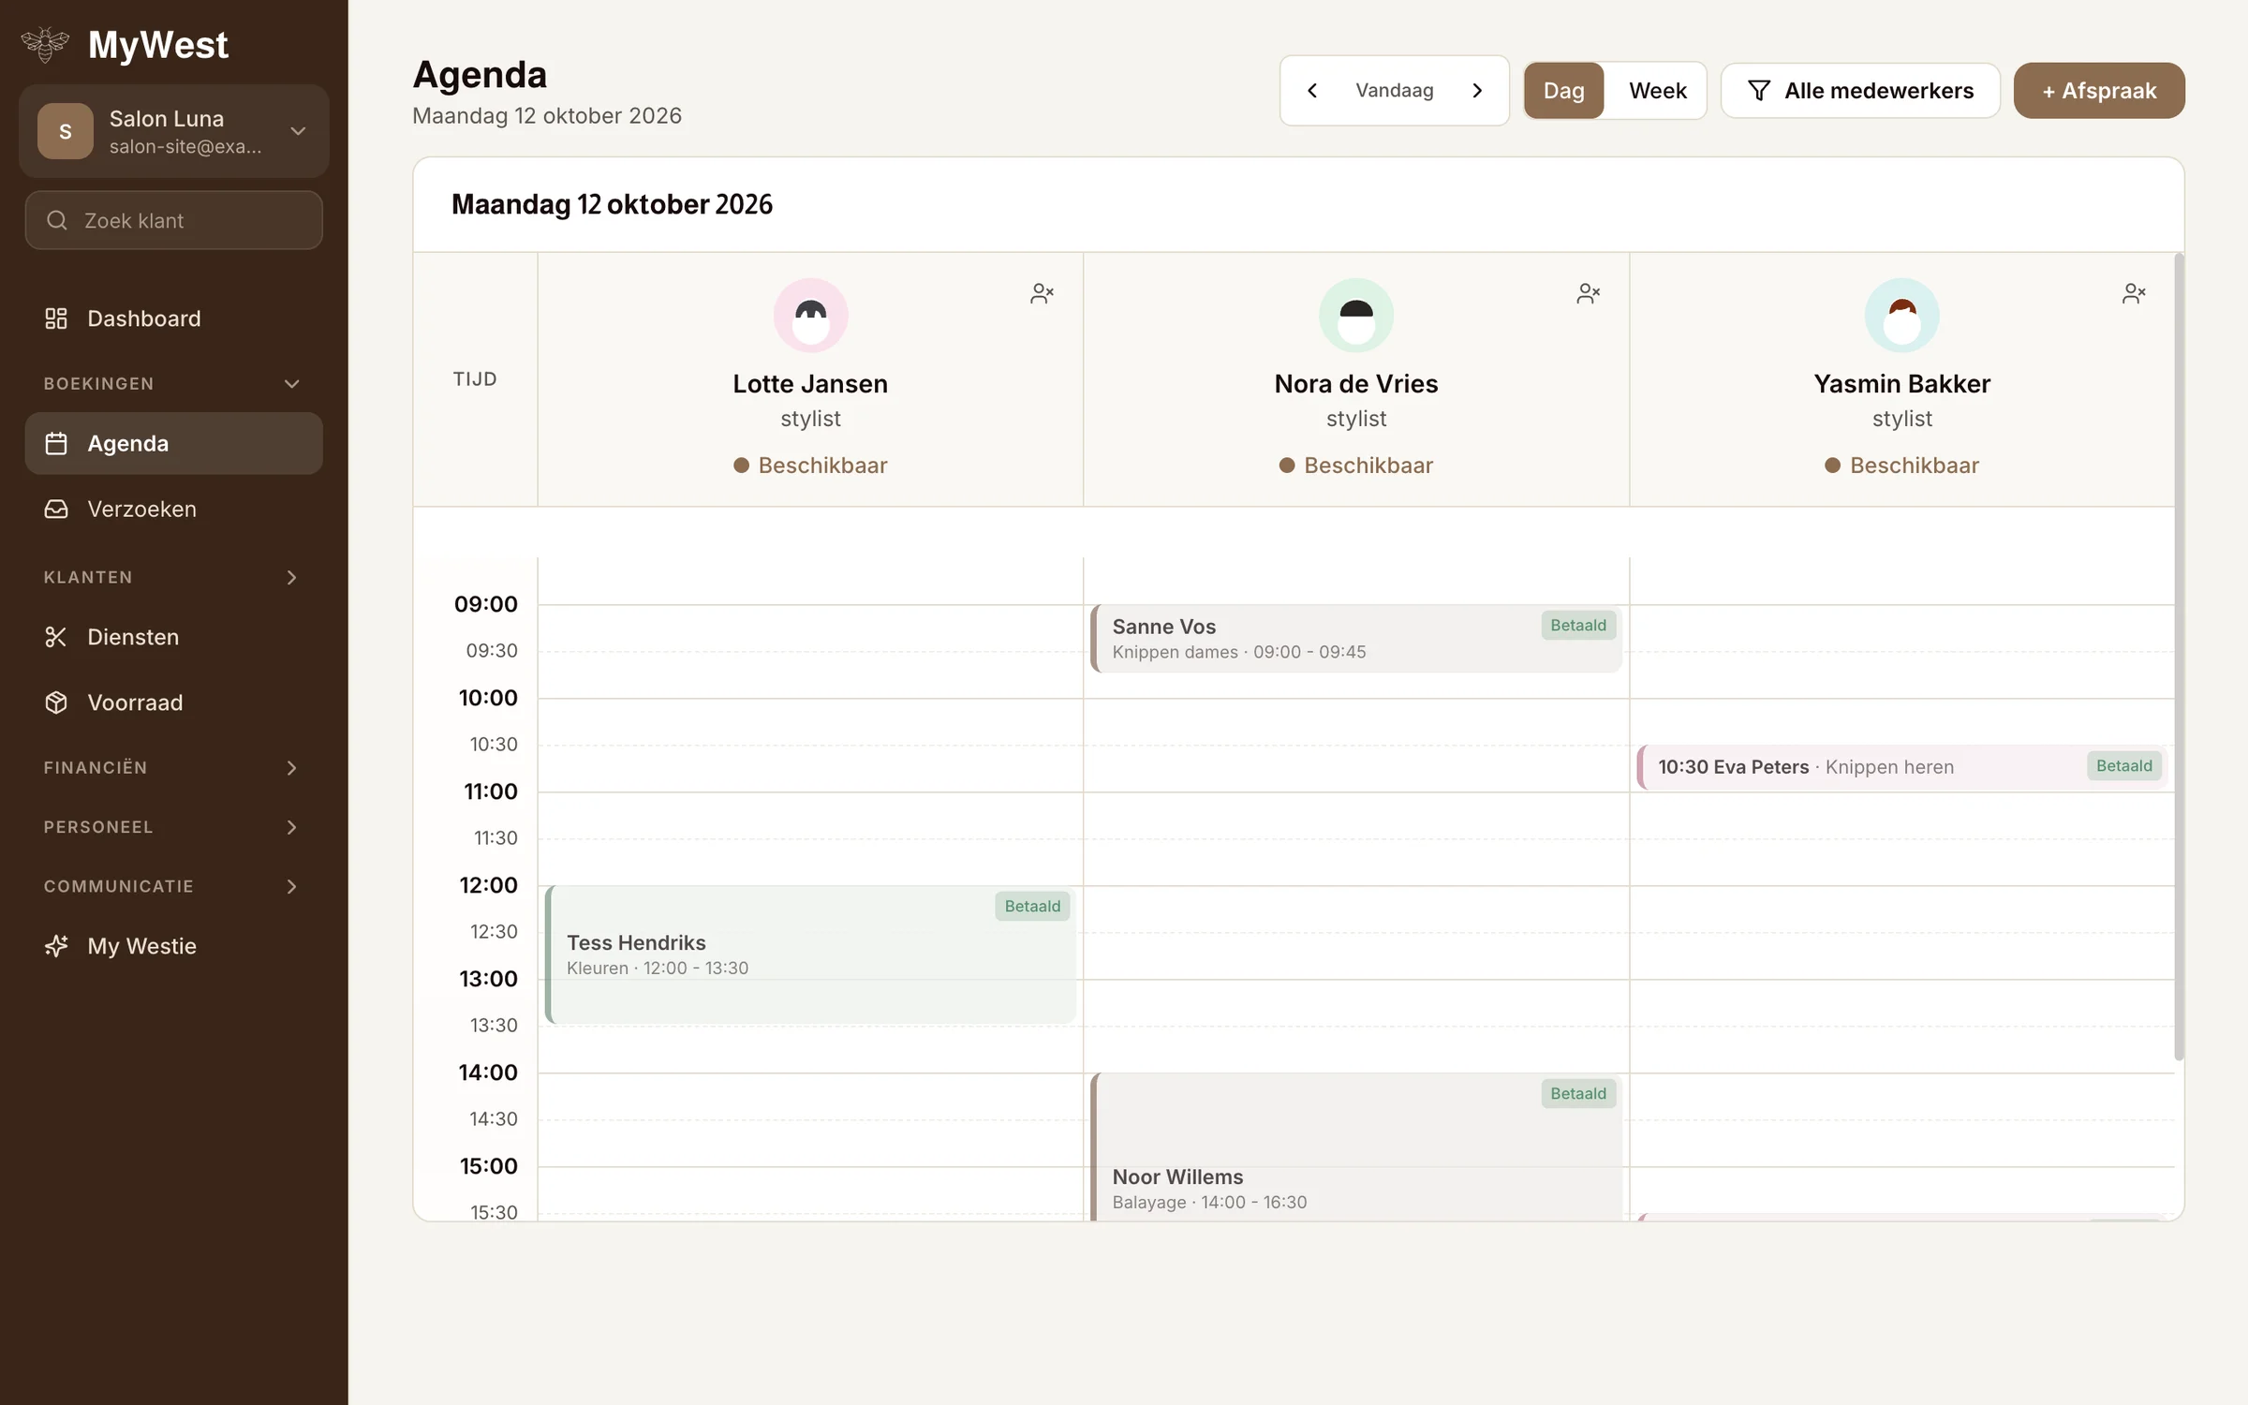Screen dimensions: 2248x1405
Task: Open Diensten in the sidebar
Action: 173,637
